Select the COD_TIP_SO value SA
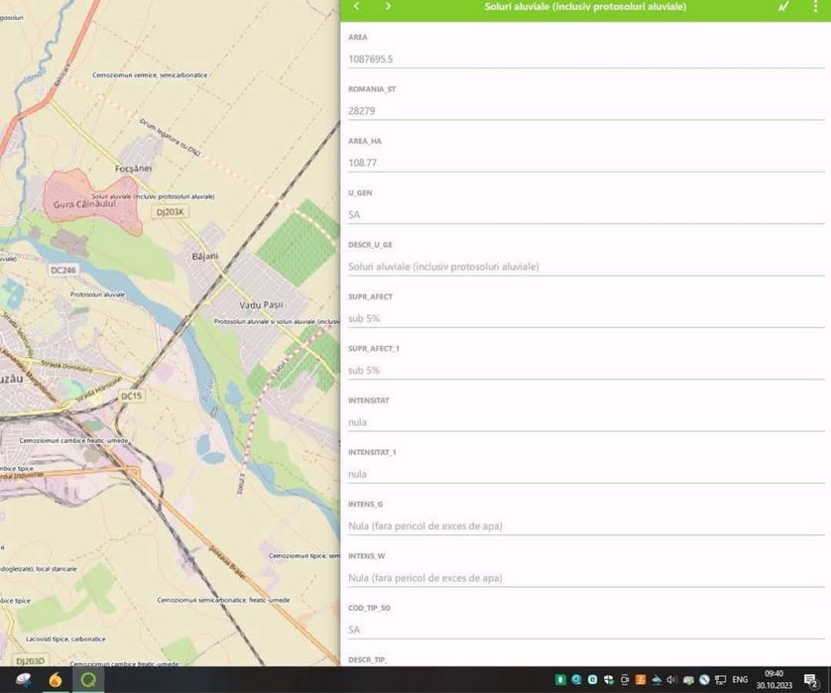The height and width of the screenshot is (693, 831). click(354, 630)
